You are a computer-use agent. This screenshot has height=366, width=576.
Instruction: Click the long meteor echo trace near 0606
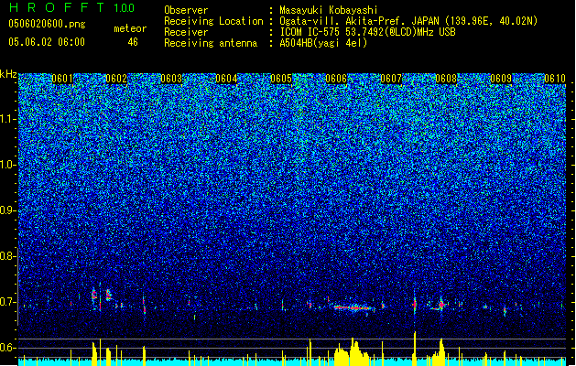click(x=354, y=307)
